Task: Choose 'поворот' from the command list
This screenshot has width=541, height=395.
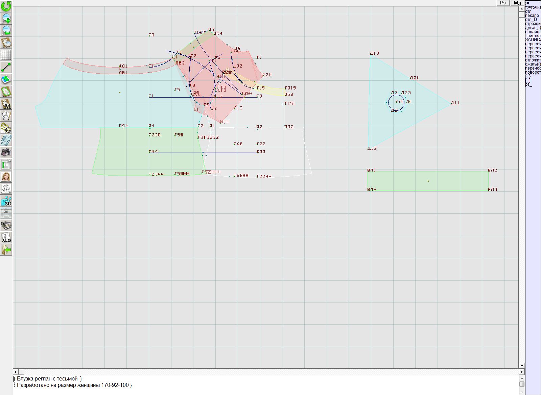Action: pos(533,72)
